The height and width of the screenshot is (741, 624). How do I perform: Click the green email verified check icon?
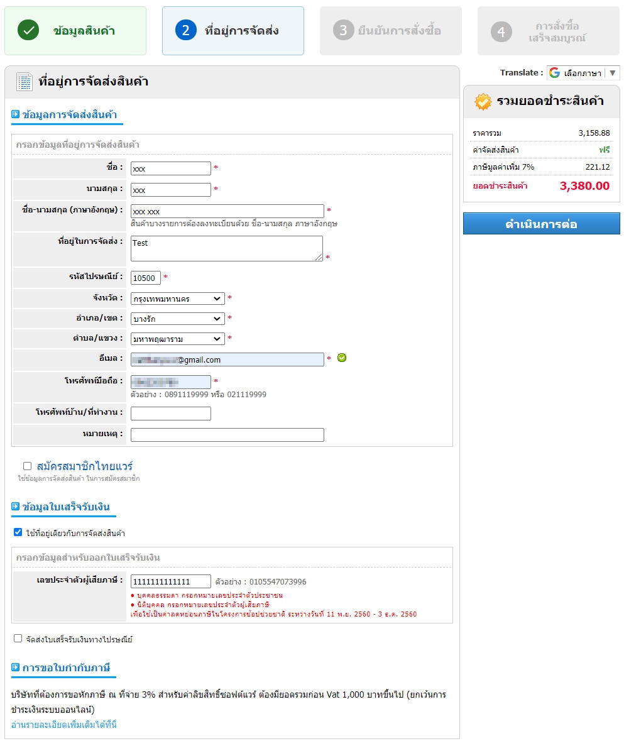click(x=342, y=358)
